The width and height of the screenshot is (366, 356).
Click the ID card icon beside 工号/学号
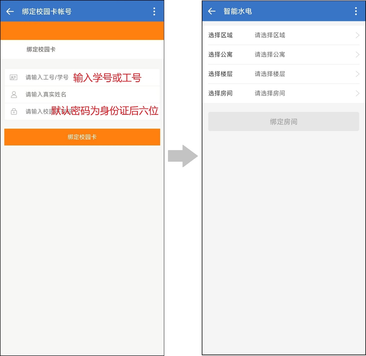click(14, 78)
